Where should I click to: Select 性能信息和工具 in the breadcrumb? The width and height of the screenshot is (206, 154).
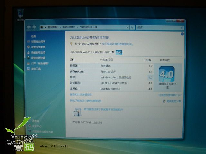pyautogui.click(x=88, y=27)
